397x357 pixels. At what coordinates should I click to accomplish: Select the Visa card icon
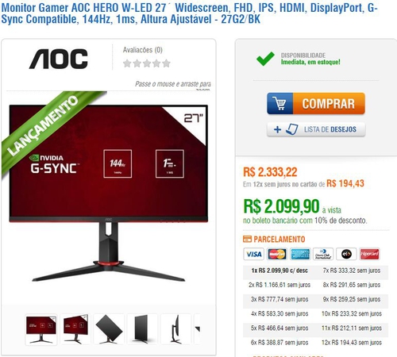point(253,254)
